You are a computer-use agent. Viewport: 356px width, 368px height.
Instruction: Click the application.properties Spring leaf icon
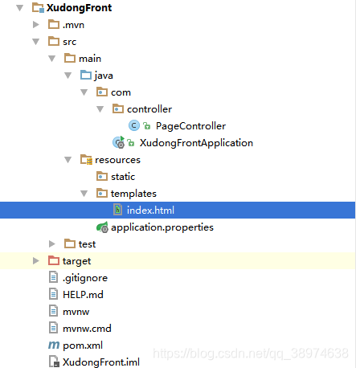pyautogui.click(x=102, y=227)
